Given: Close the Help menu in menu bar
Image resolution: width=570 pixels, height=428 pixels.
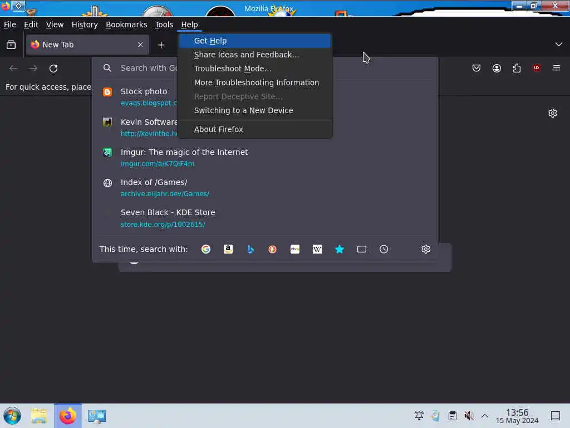Looking at the screenshot, I should tap(189, 25).
